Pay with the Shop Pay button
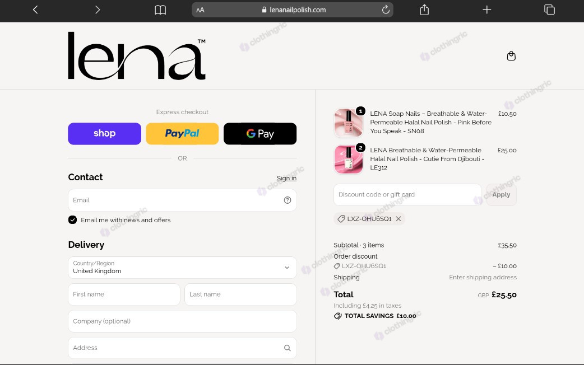Viewport: 584px width, 365px height. click(x=105, y=134)
